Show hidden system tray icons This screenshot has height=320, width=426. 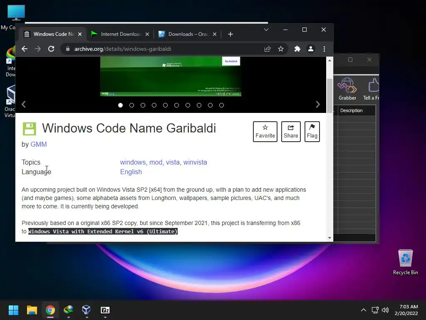click(x=364, y=310)
